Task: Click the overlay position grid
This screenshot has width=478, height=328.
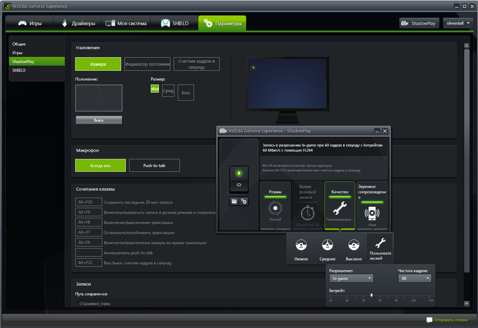Action: click(x=99, y=98)
